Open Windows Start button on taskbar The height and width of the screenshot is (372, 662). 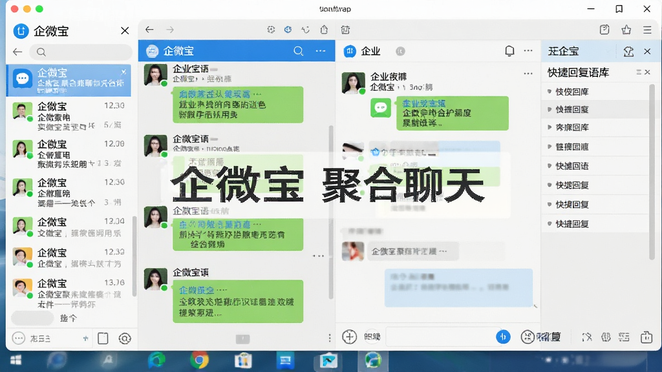click(x=16, y=360)
